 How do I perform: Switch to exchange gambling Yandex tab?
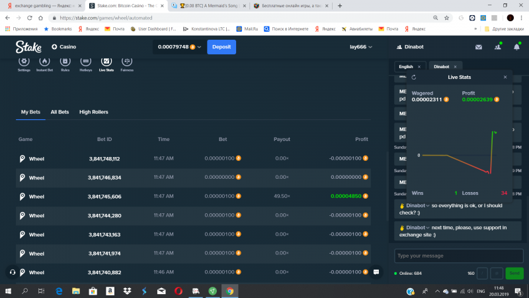click(x=43, y=6)
